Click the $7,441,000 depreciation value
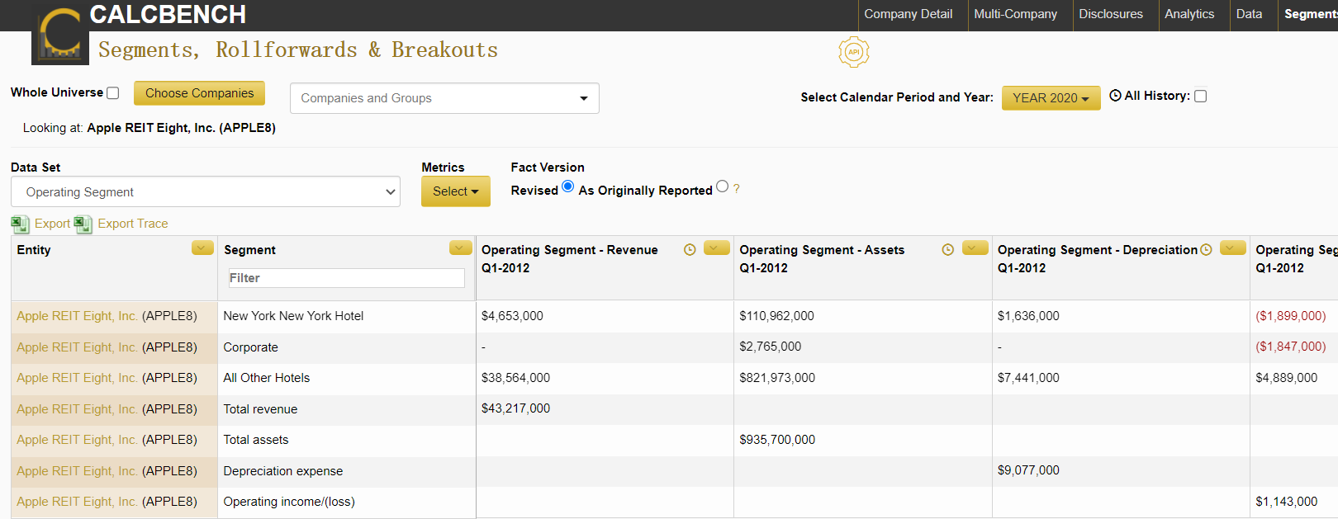Image resolution: width=1338 pixels, height=519 pixels. [1028, 378]
